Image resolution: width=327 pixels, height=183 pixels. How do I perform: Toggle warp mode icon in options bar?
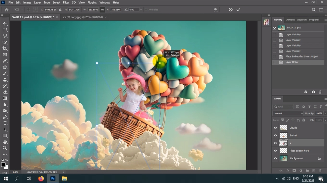pos(216,10)
